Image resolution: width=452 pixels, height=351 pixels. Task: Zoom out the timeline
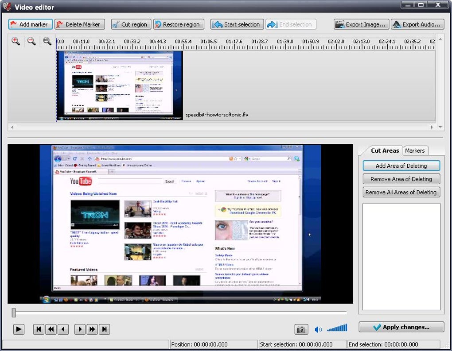(x=31, y=41)
